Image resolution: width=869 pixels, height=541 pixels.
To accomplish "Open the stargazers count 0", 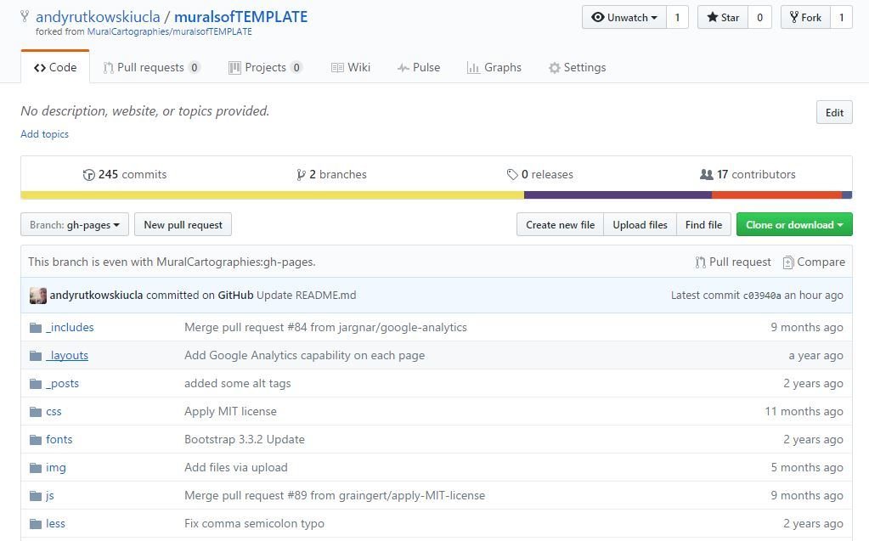I will click(759, 17).
